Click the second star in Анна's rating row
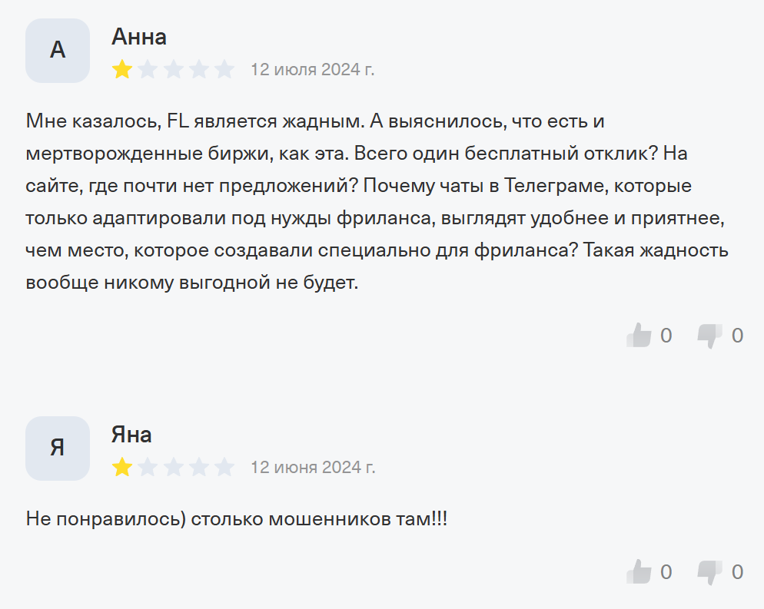The width and height of the screenshot is (764, 609). (147, 68)
